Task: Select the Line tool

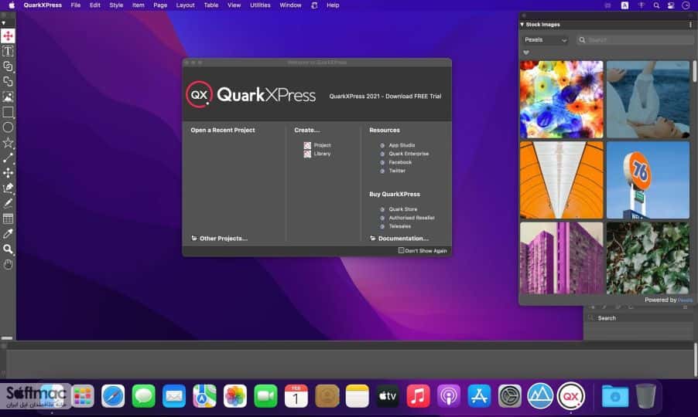Action: [8, 158]
